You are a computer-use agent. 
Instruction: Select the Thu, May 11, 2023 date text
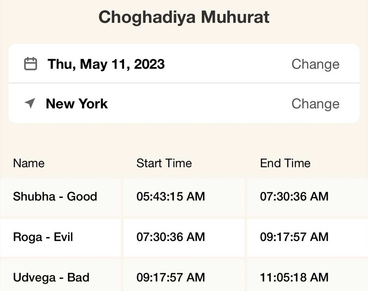coord(106,64)
